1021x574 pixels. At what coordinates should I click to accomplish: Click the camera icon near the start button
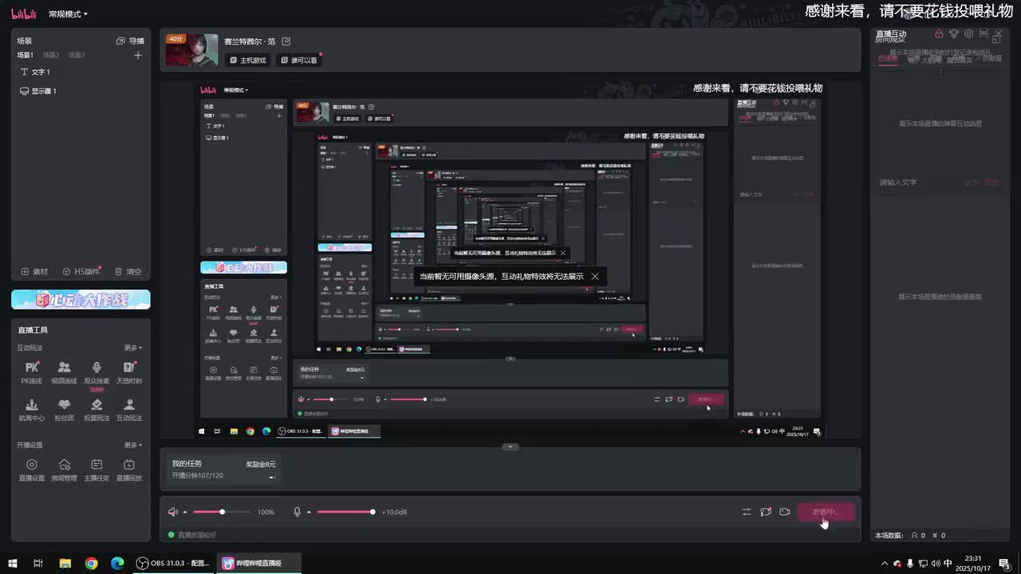(x=785, y=512)
